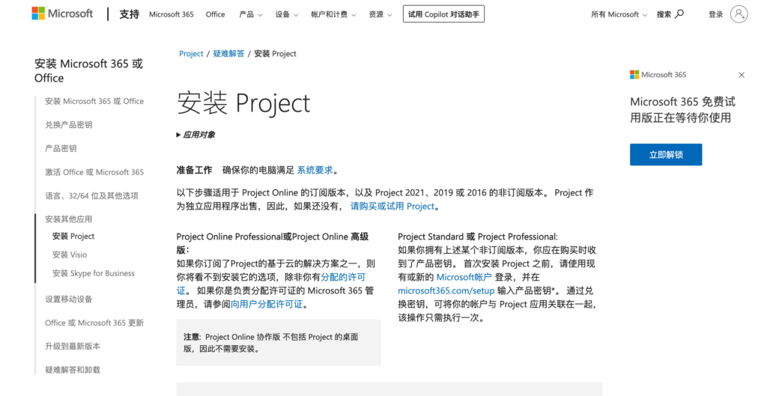Expand the 应用对象 disclosure triangle
This screenshot has height=396, width=767.
click(x=178, y=135)
